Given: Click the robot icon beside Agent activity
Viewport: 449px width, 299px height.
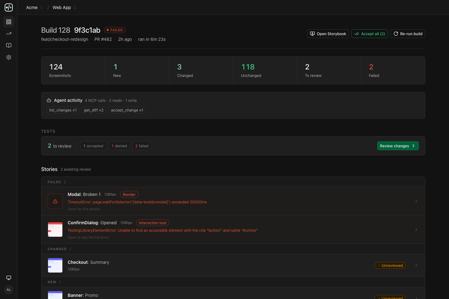Looking at the screenshot, I should click(49, 100).
